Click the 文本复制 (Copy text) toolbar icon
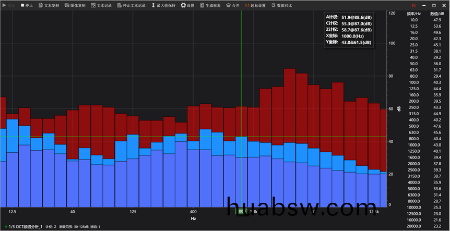The image size is (450, 231). coord(49,5)
